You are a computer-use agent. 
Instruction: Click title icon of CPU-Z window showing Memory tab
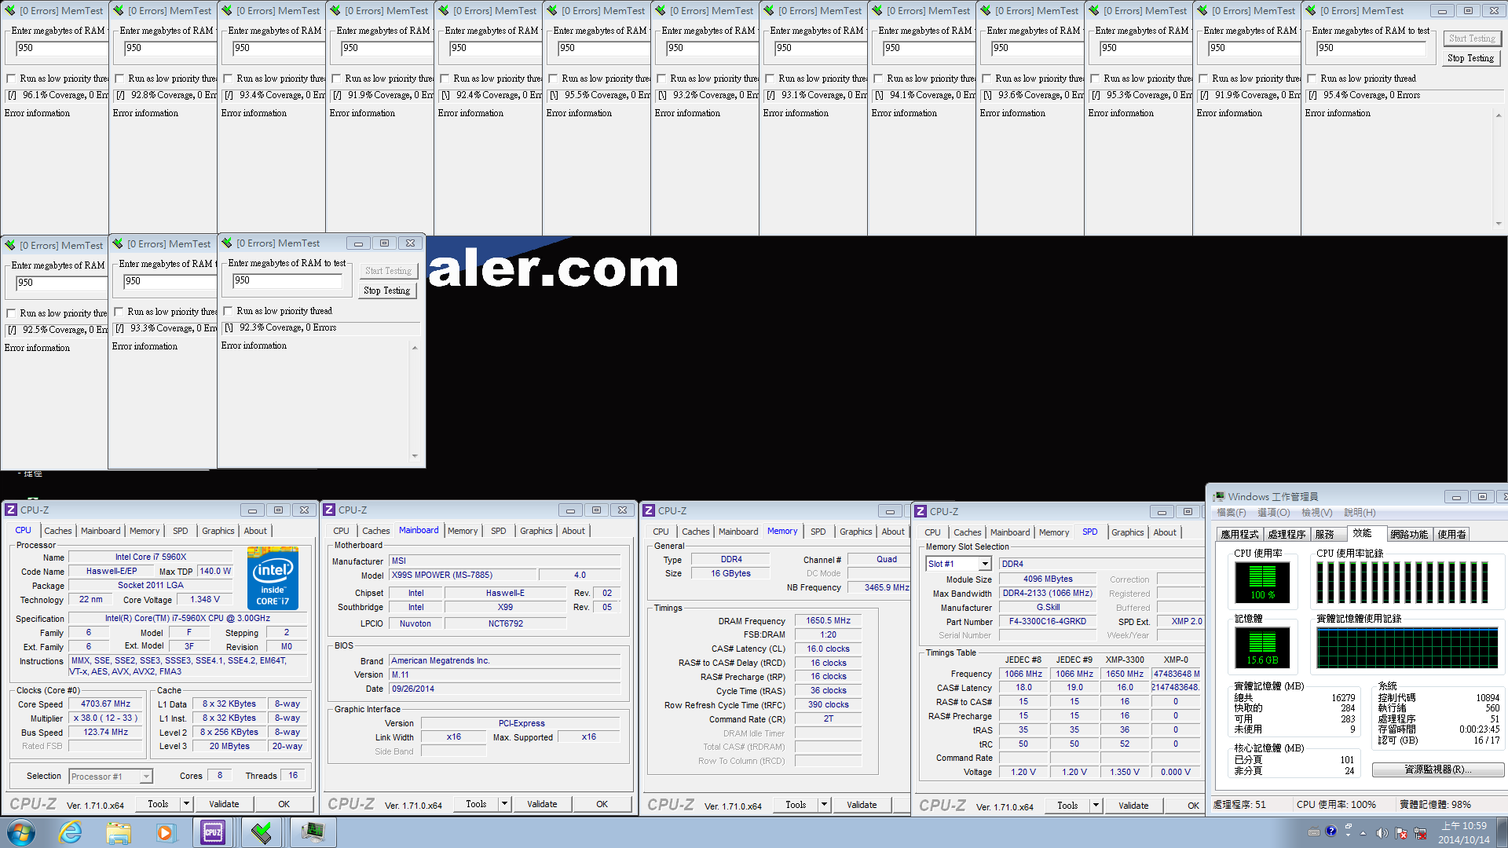[x=649, y=511]
